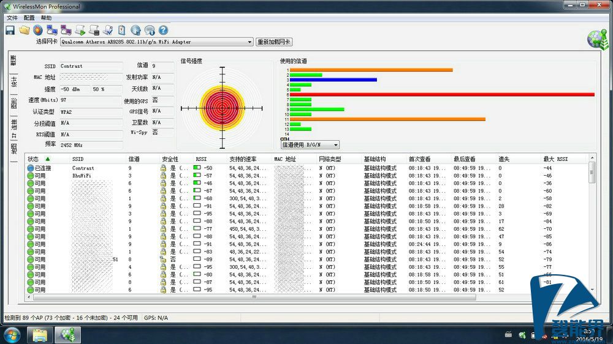Select the connected Contrast network row
This screenshot has width=613, height=344.
[x=83, y=168]
